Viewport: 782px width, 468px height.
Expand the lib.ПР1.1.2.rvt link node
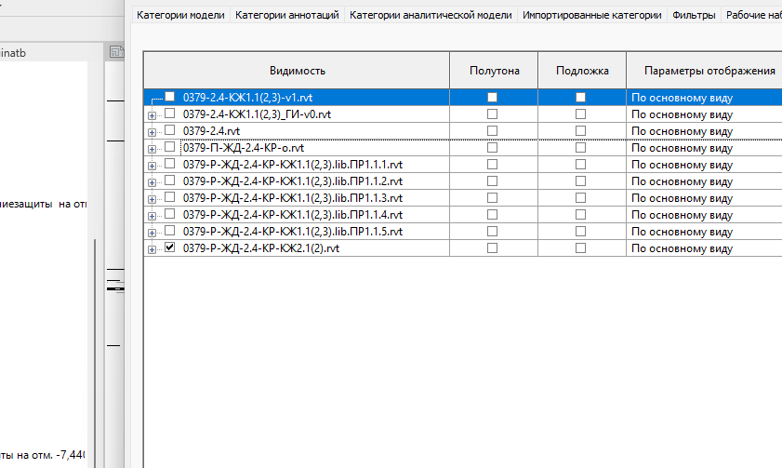coord(152,182)
